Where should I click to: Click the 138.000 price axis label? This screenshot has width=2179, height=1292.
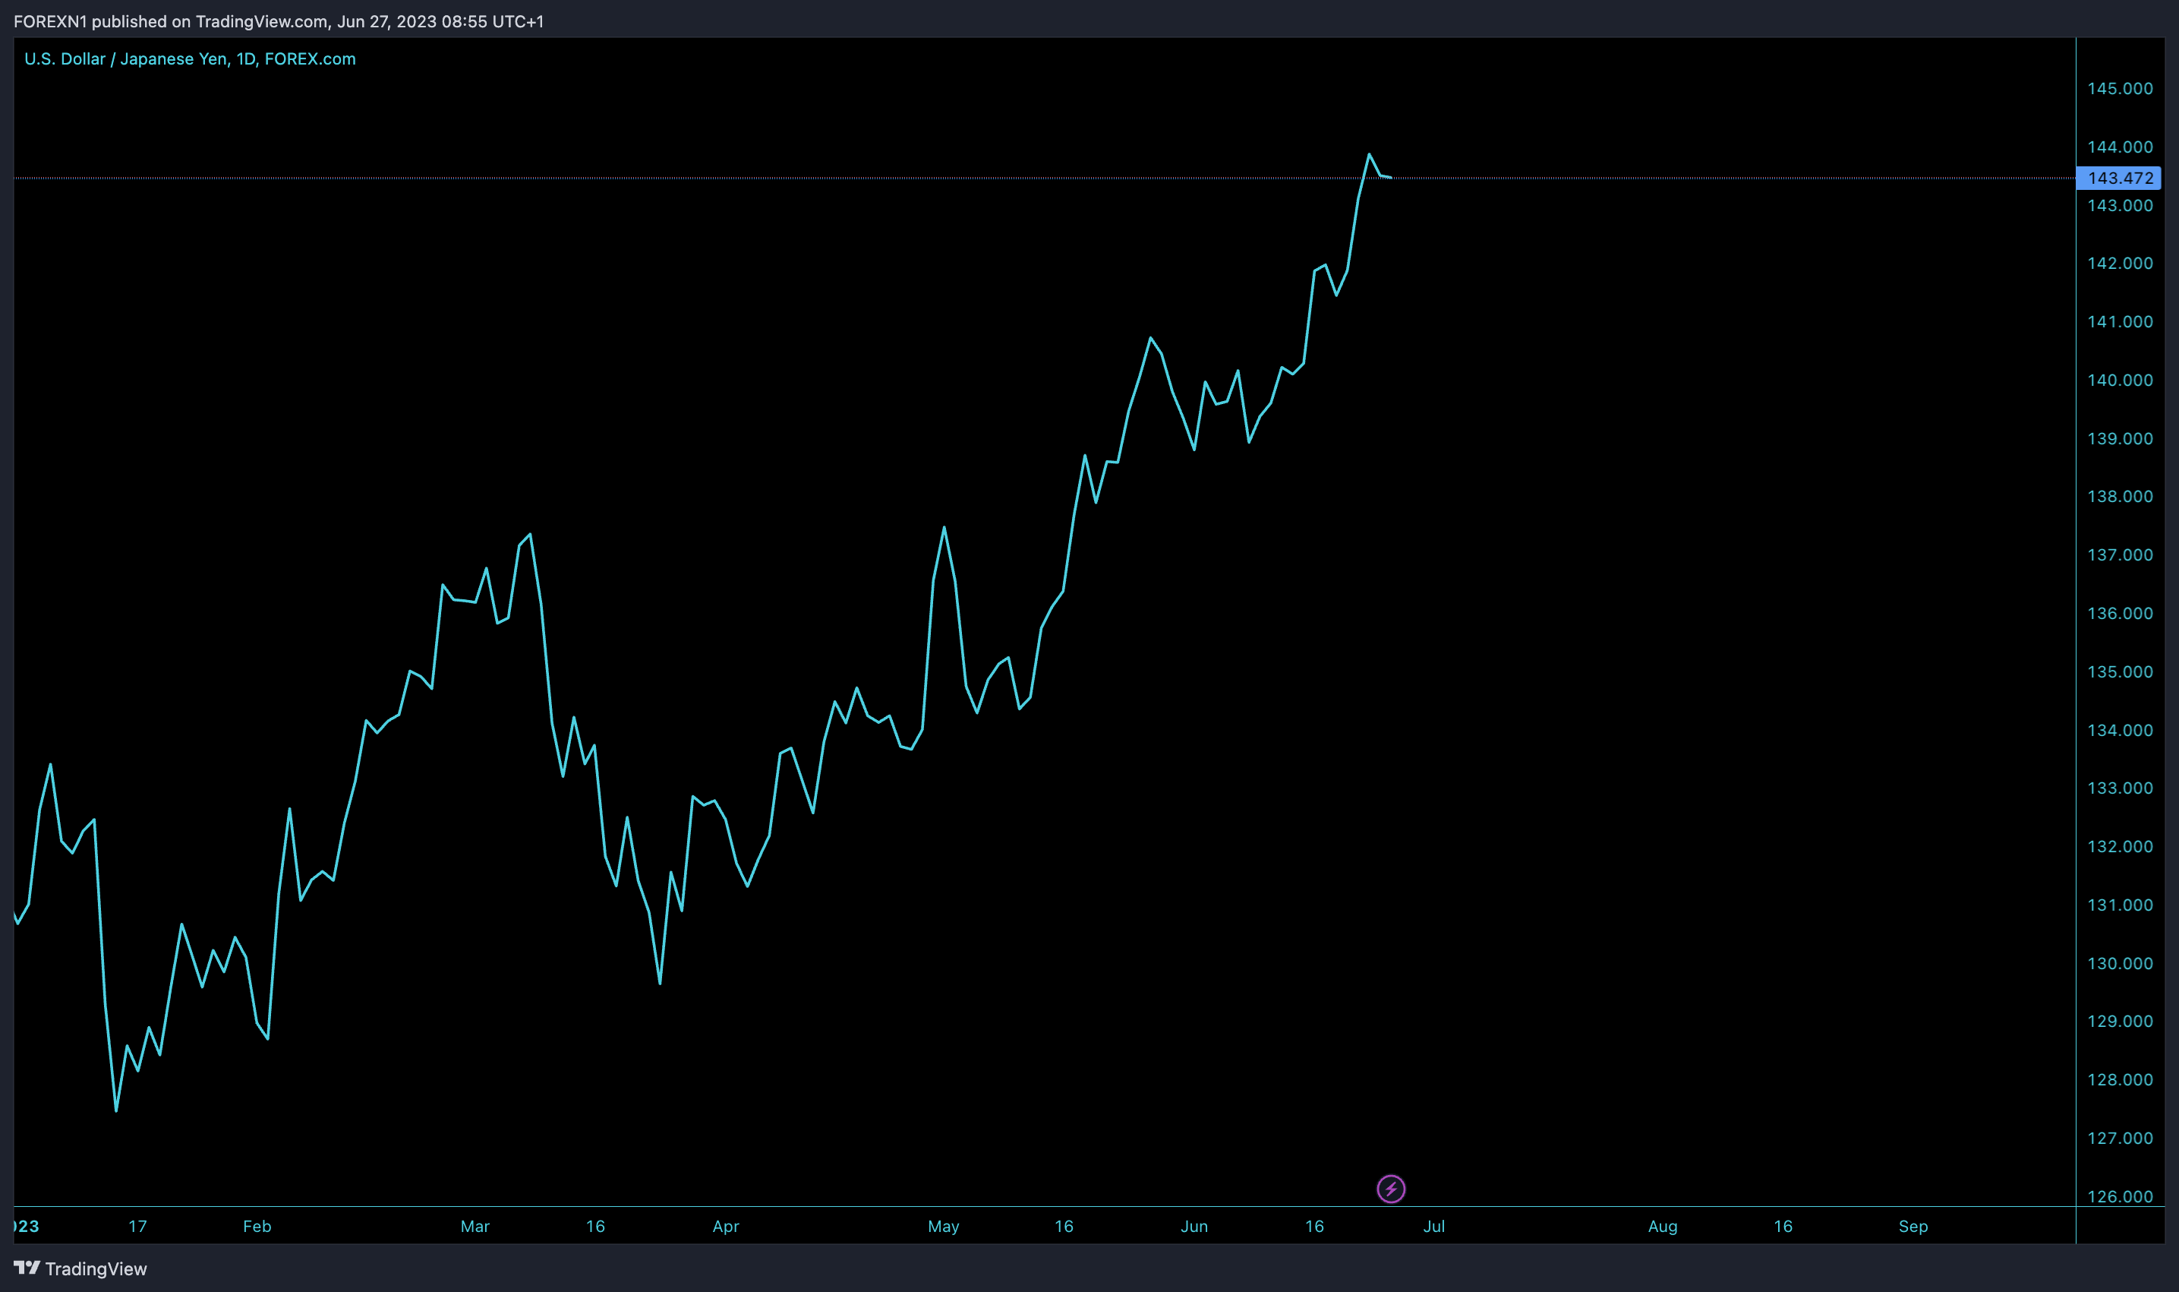pyautogui.click(x=2120, y=496)
